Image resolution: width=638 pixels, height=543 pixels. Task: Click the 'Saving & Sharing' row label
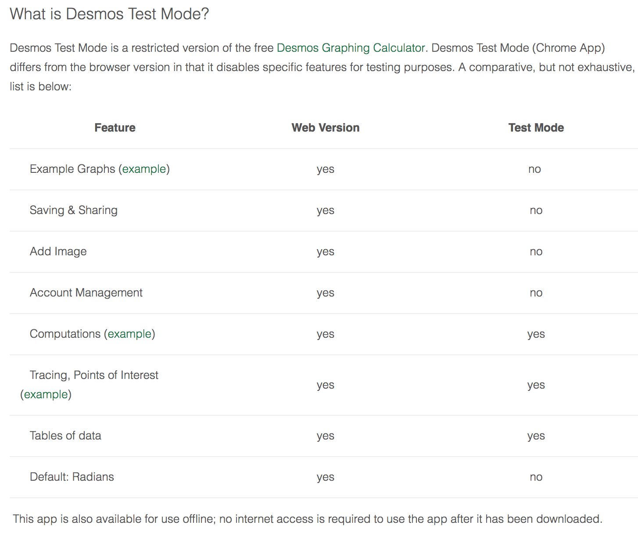(74, 210)
